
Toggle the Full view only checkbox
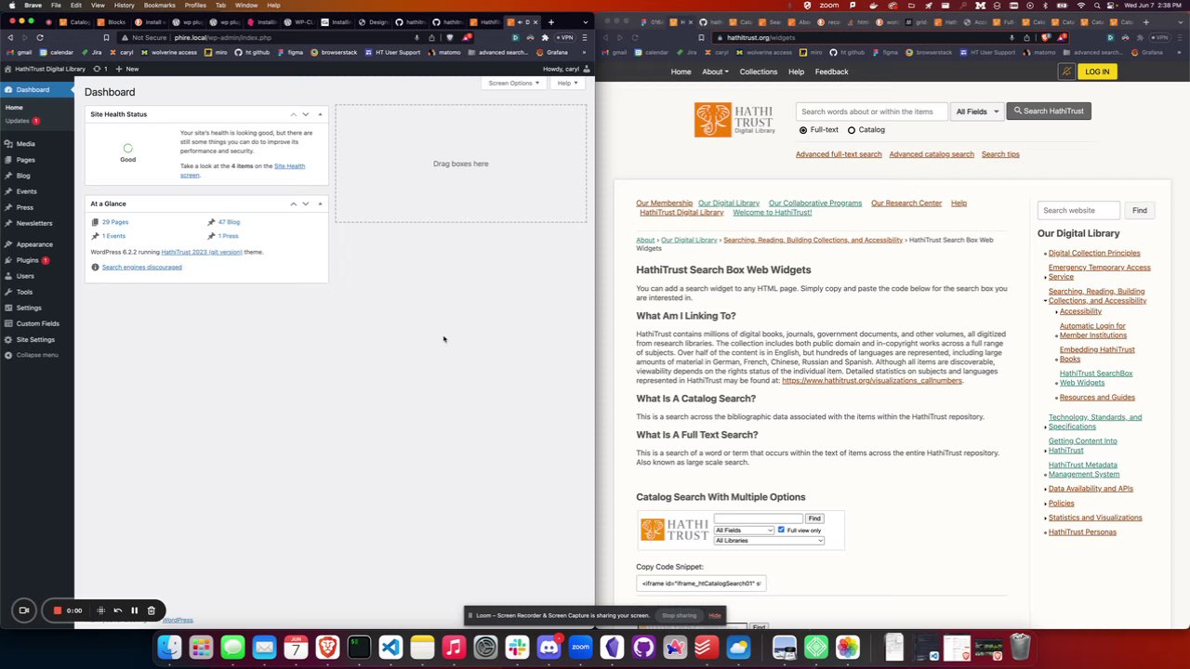click(781, 530)
